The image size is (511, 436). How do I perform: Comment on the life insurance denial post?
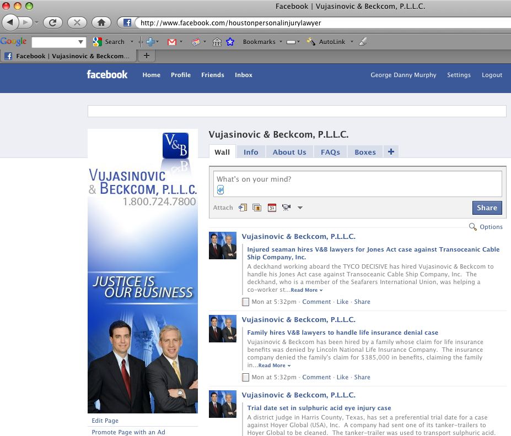click(x=316, y=377)
